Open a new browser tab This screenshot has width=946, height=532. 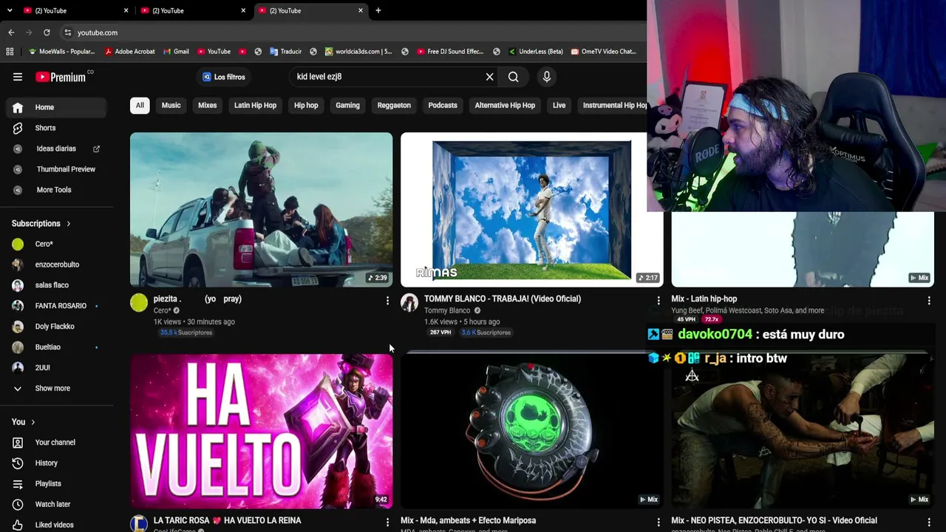(378, 10)
